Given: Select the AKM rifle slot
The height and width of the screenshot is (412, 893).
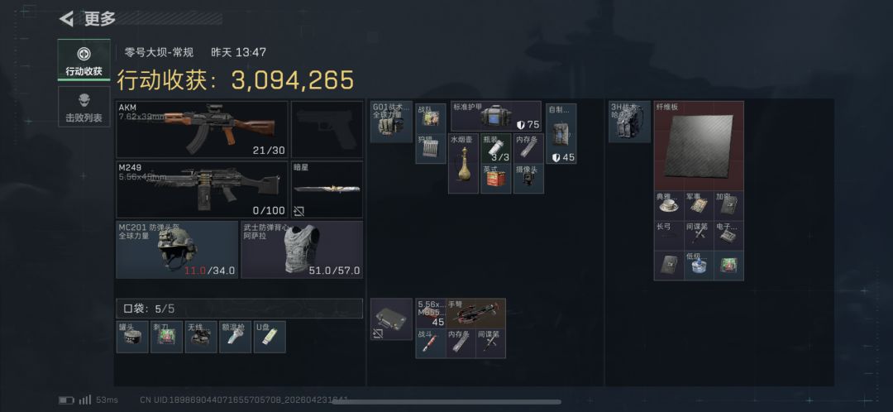Looking at the screenshot, I should tap(203, 129).
